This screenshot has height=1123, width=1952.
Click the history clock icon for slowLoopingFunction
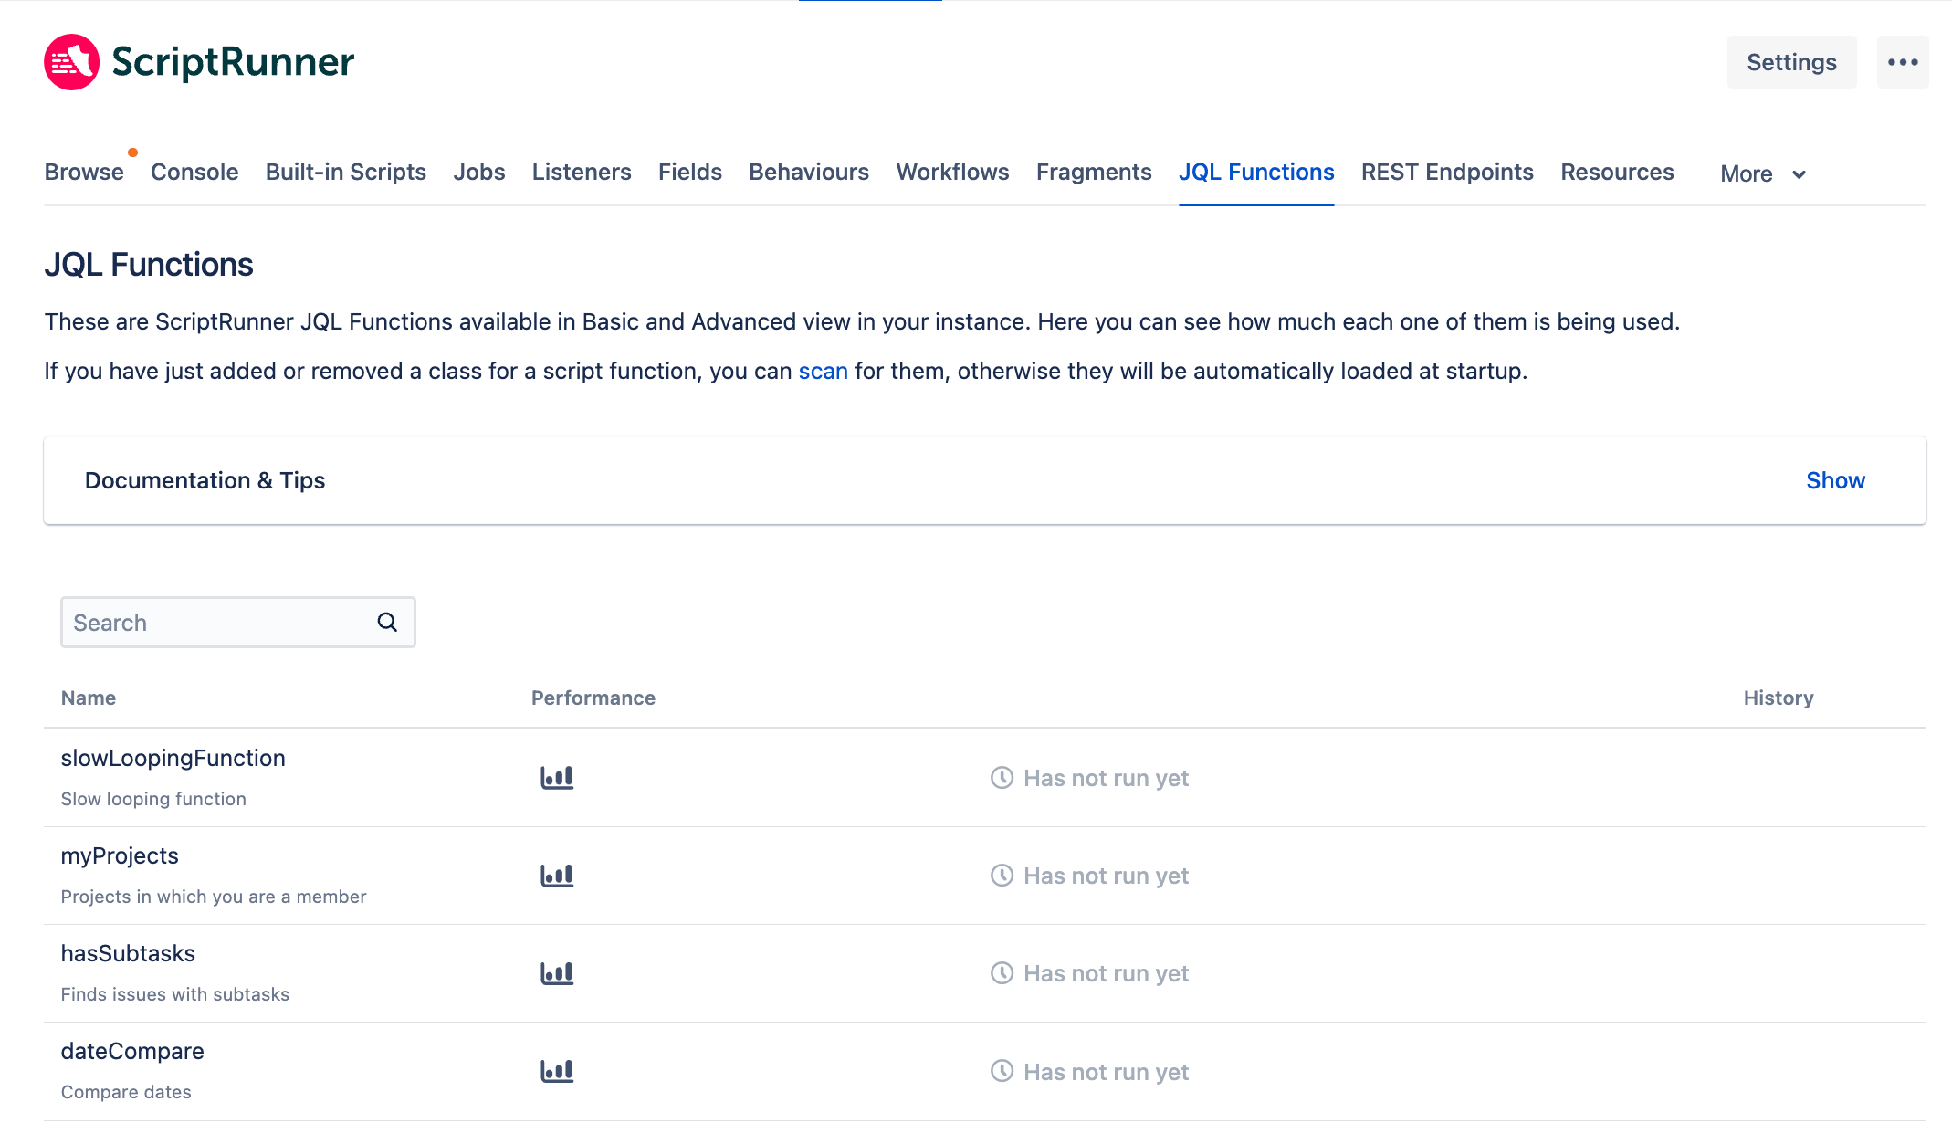click(x=1002, y=777)
